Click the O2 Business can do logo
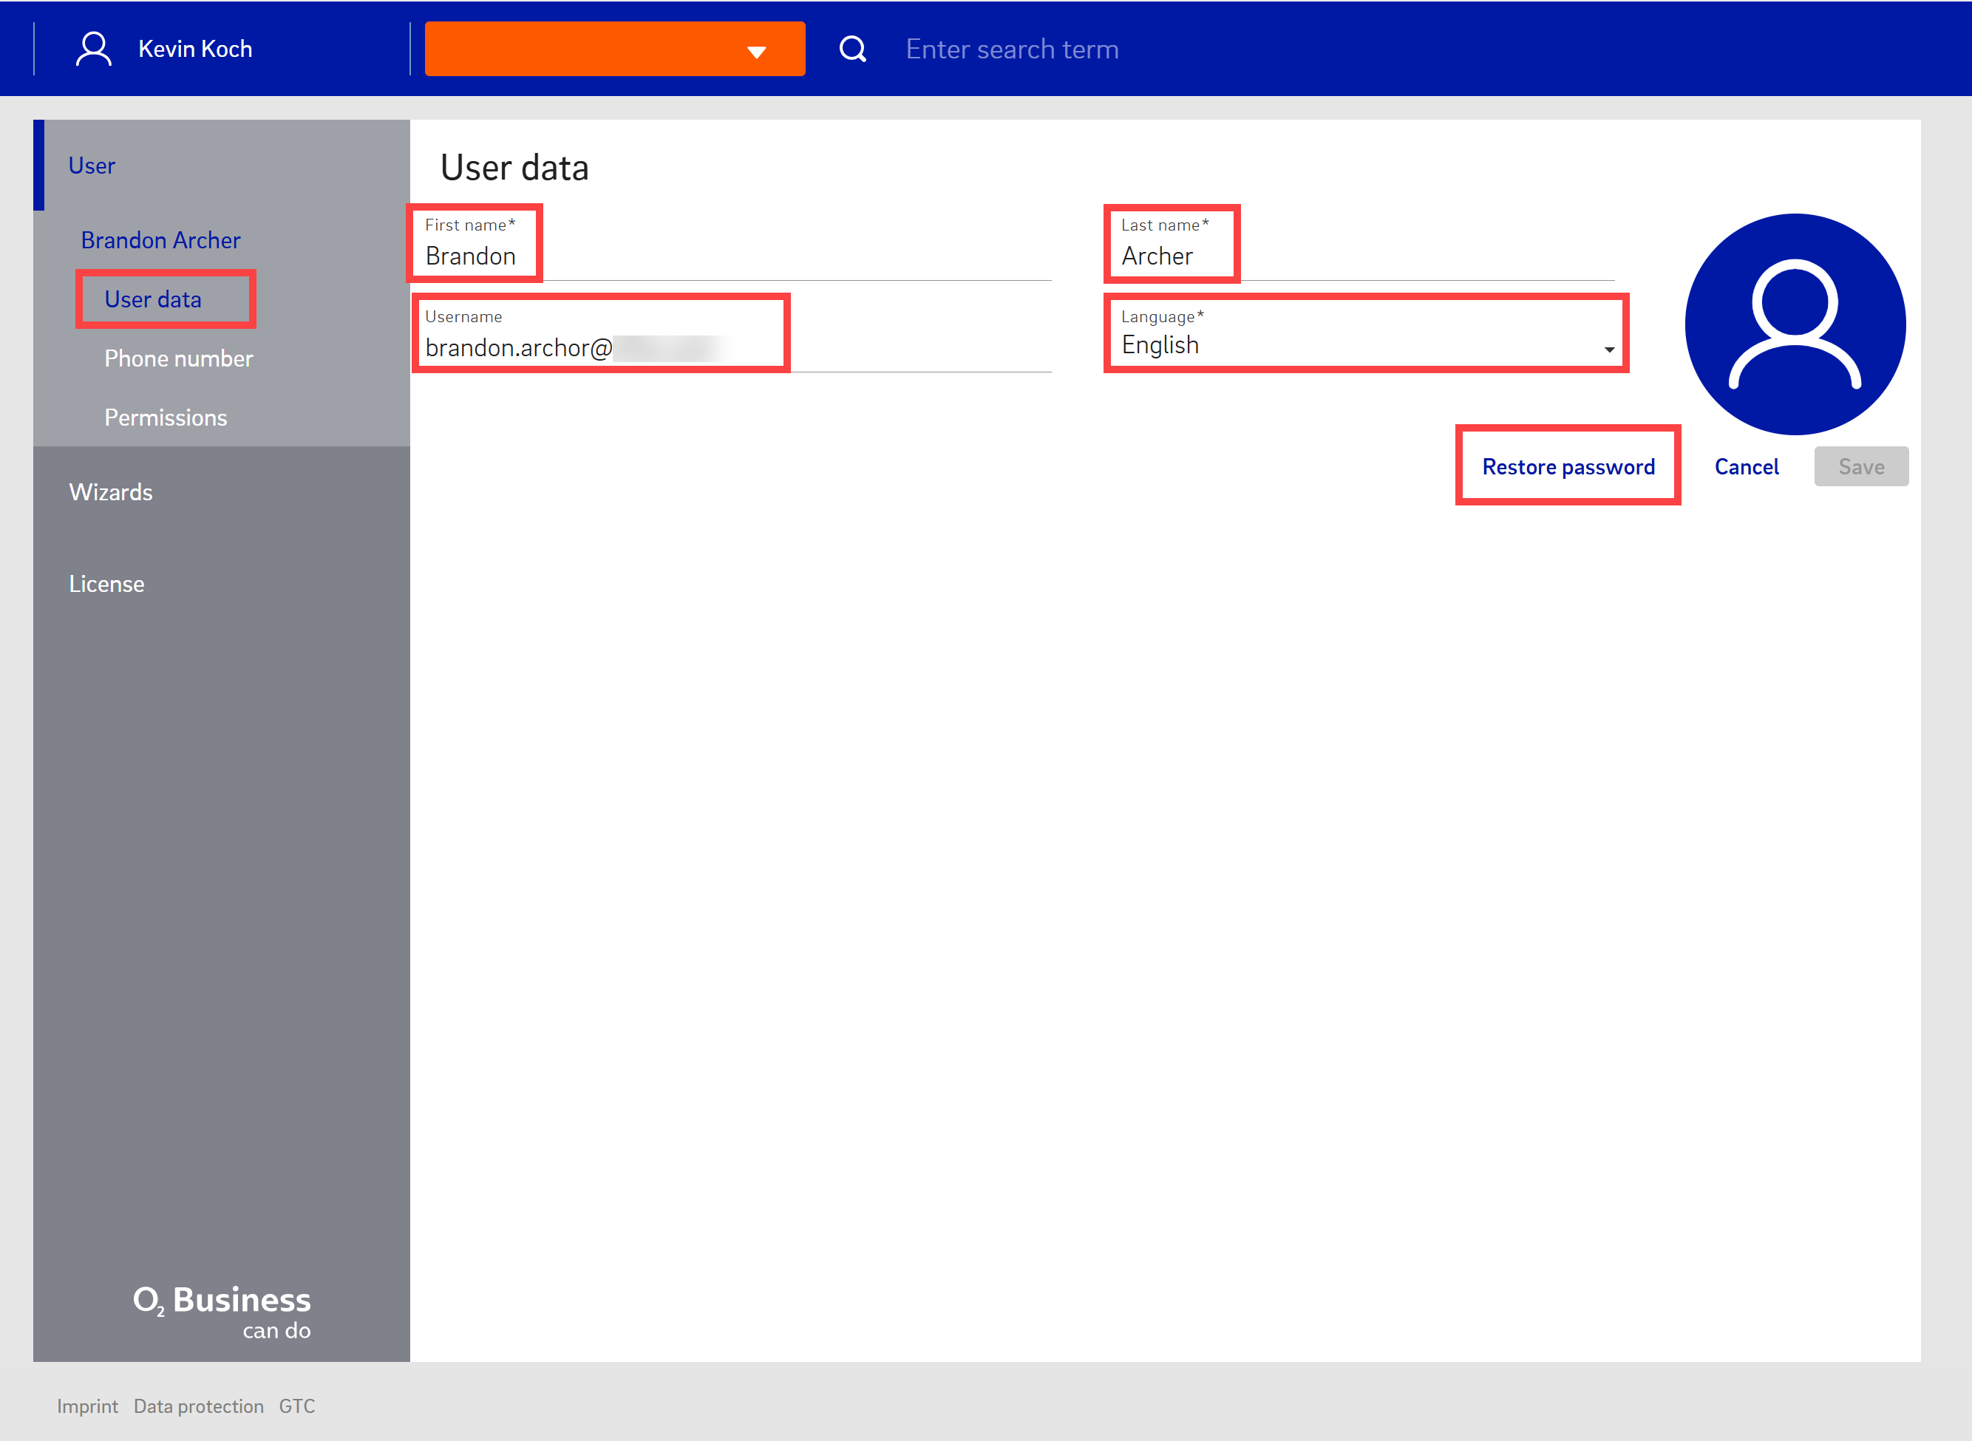The width and height of the screenshot is (1972, 1441). coord(222,1310)
